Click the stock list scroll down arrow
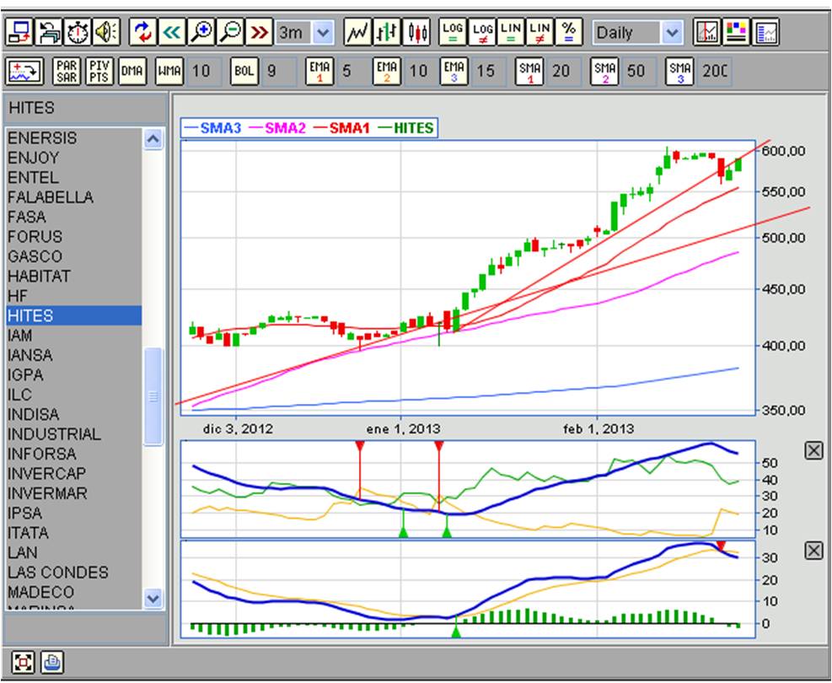Viewport: 832px width, 683px height. coord(153,598)
